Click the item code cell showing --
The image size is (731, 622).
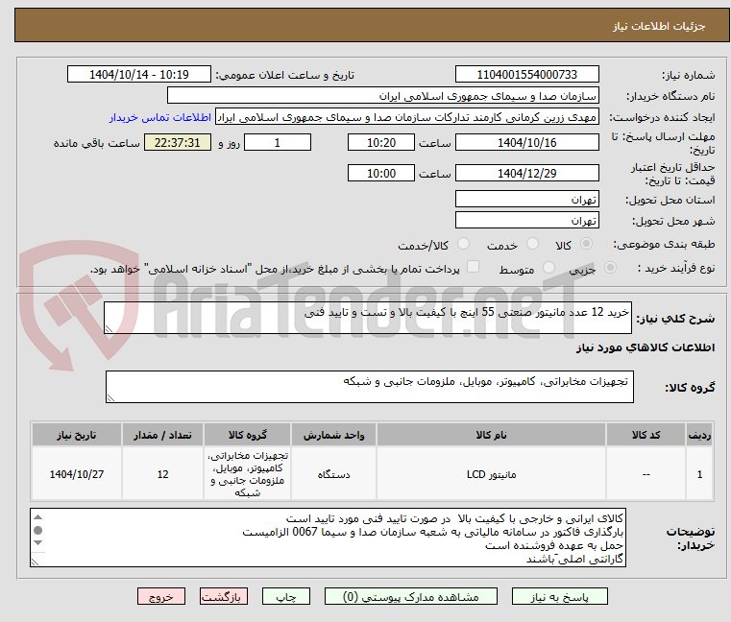pyautogui.click(x=646, y=474)
